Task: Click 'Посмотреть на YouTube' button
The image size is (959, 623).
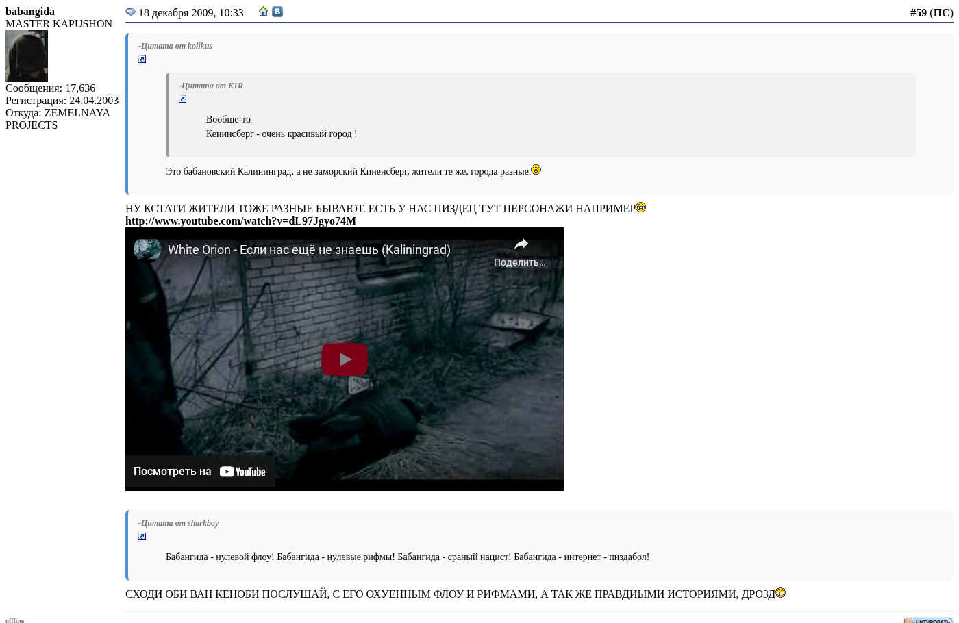Action: [199, 472]
